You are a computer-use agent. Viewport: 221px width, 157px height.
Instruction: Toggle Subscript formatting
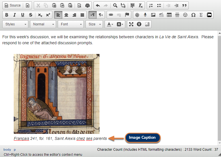click(x=40, y=15)
